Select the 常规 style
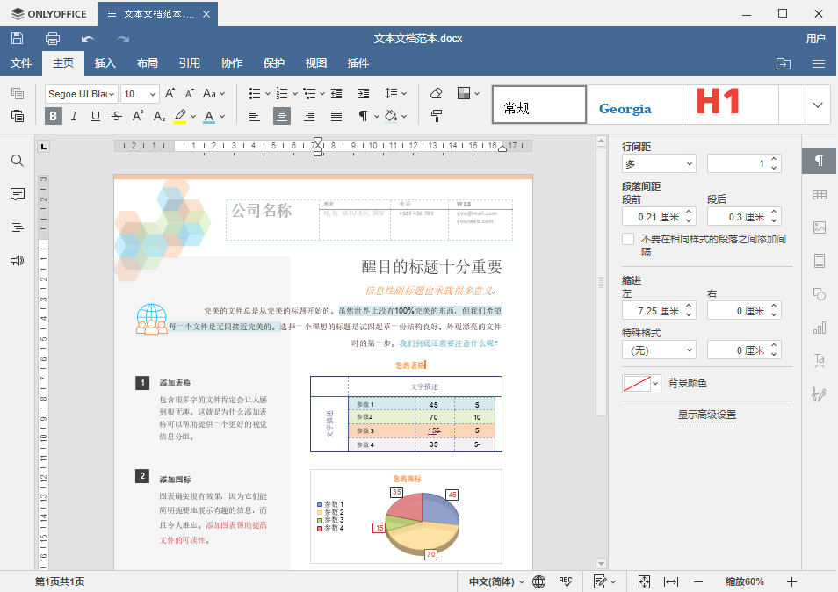Screen dimensions: 838x592 pos(539,105)
